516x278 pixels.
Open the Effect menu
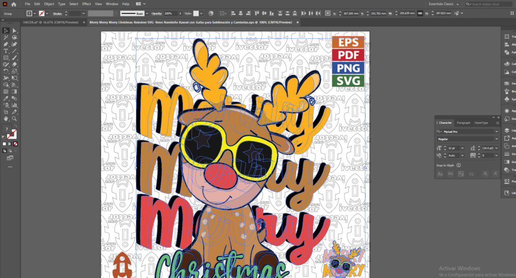pos(87,4)
